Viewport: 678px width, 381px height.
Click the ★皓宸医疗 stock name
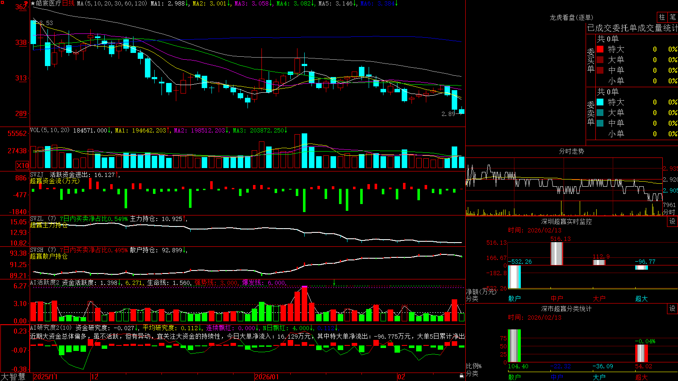tap(46, 3)
